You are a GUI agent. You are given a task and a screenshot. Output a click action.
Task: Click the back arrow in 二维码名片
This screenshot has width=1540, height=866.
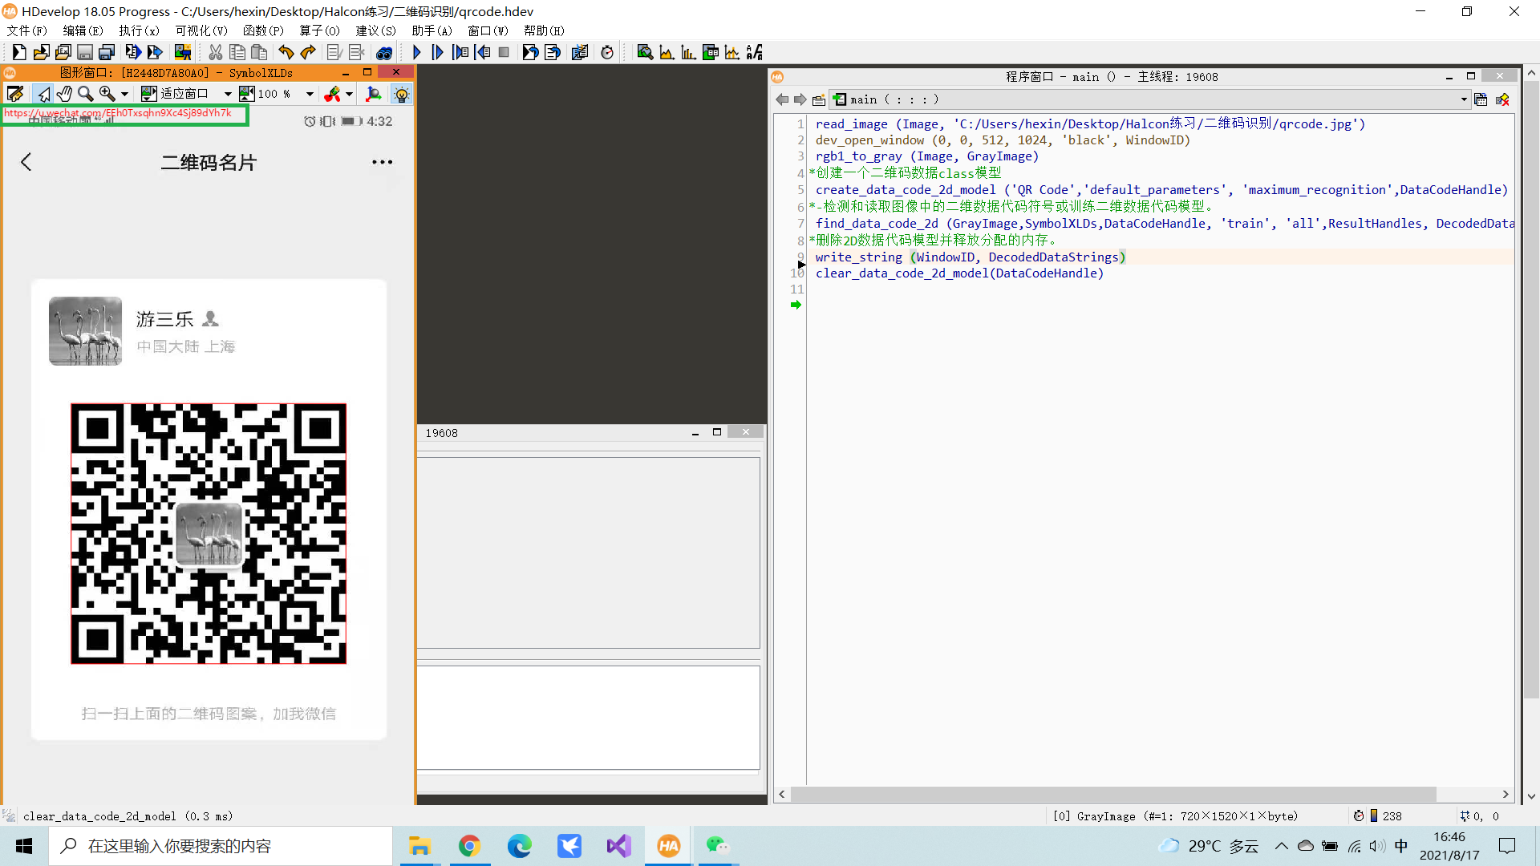click(26, 162)
